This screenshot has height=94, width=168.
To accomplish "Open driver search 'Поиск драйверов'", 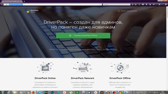I will [x=129, y=11].
